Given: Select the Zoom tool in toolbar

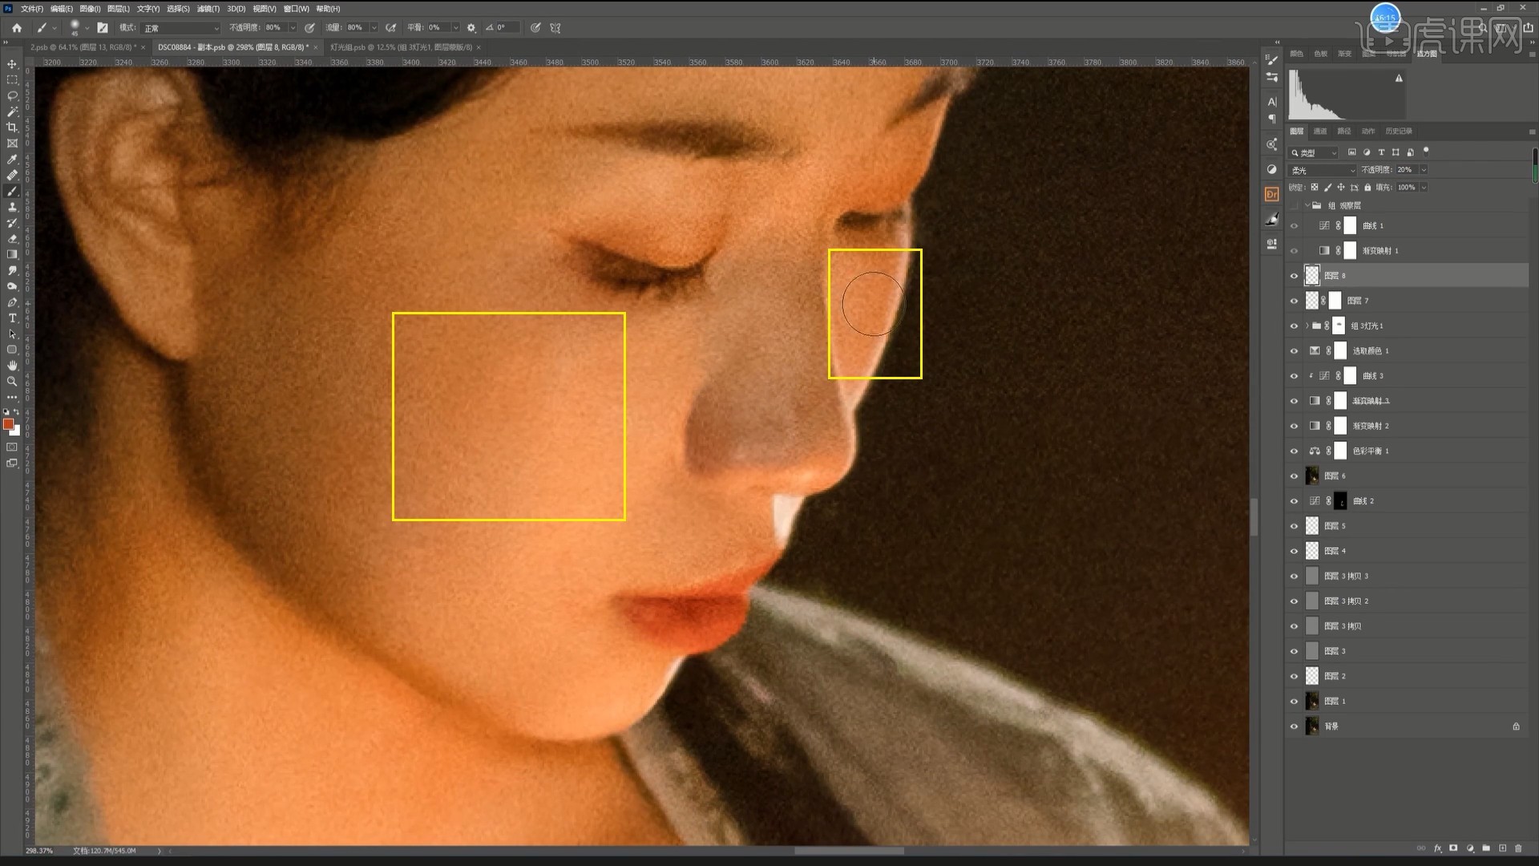Looking at the screenshot, I should 12,382.
